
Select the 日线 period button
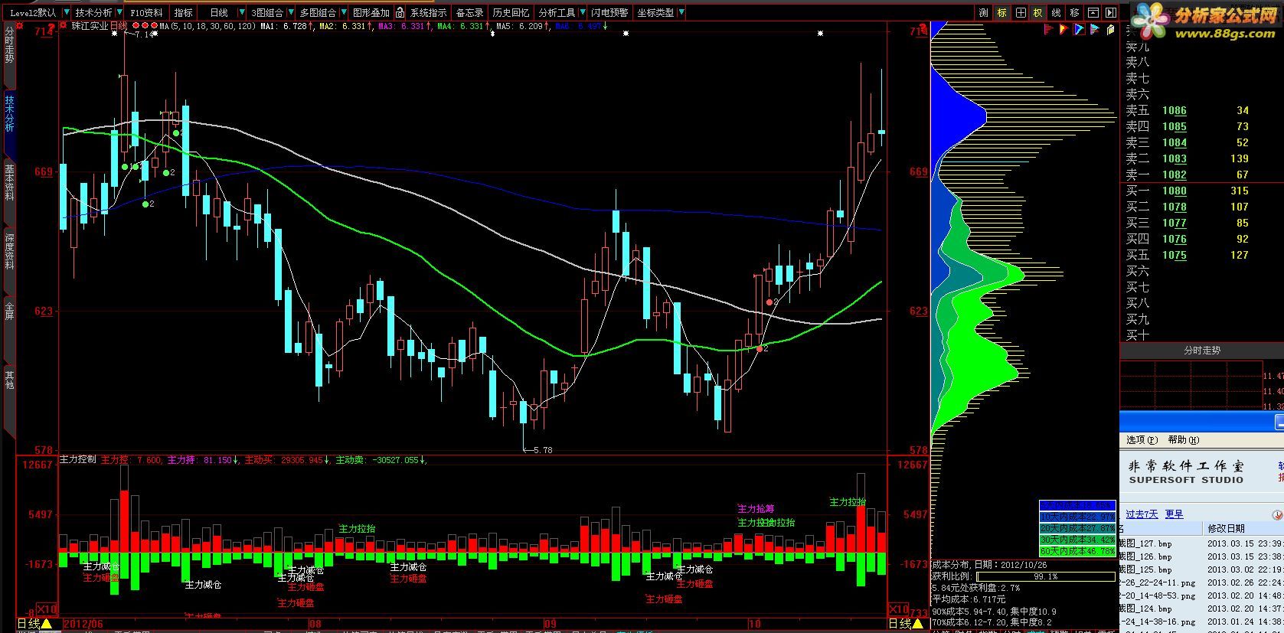click(219, 13)
